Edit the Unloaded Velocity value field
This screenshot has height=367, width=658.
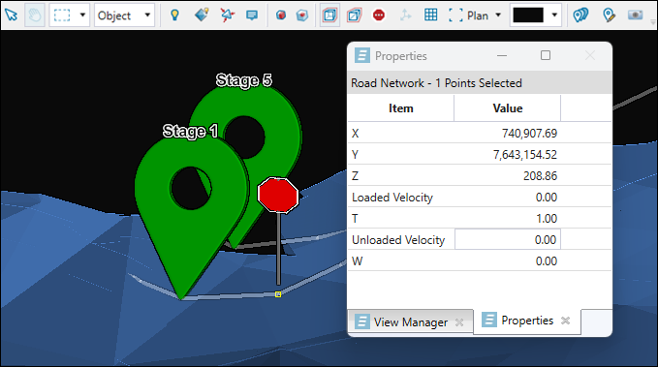pos(508,240)
